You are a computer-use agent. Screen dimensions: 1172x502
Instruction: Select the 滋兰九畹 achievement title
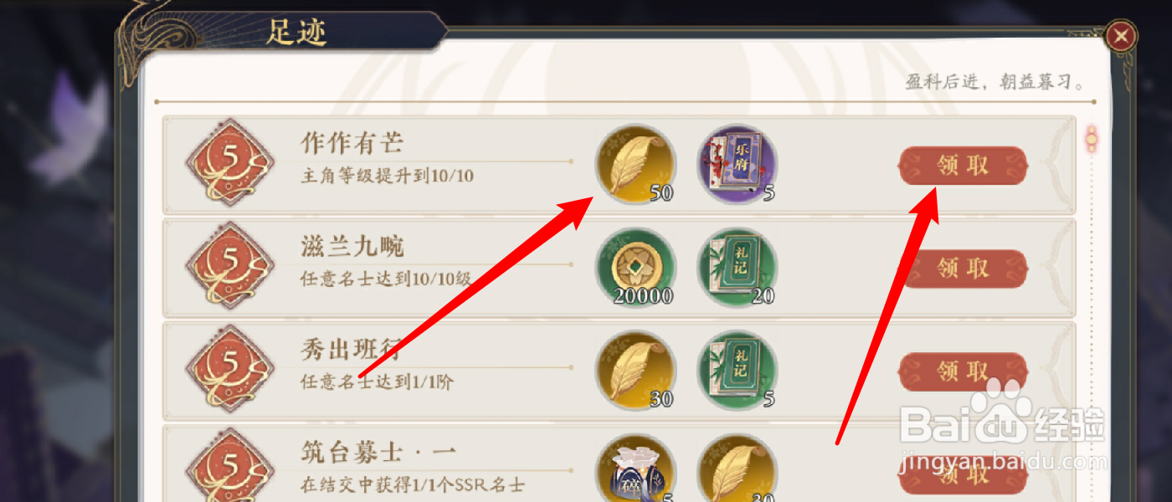click(352, 246)
